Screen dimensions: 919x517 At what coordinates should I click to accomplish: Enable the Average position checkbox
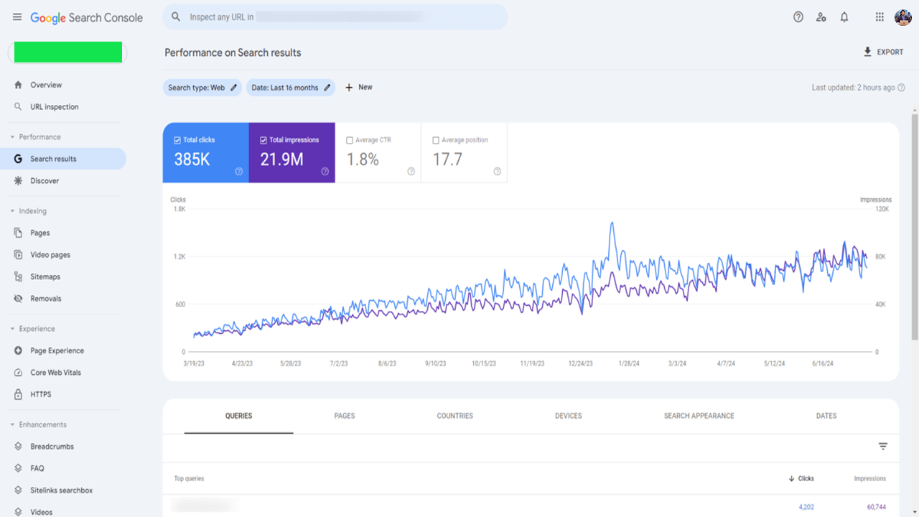[x=436, y=140]
